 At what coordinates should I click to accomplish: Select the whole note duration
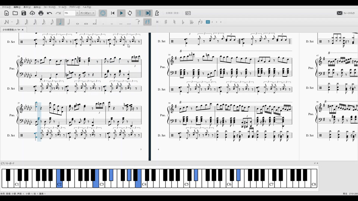[x=77, y=22]
